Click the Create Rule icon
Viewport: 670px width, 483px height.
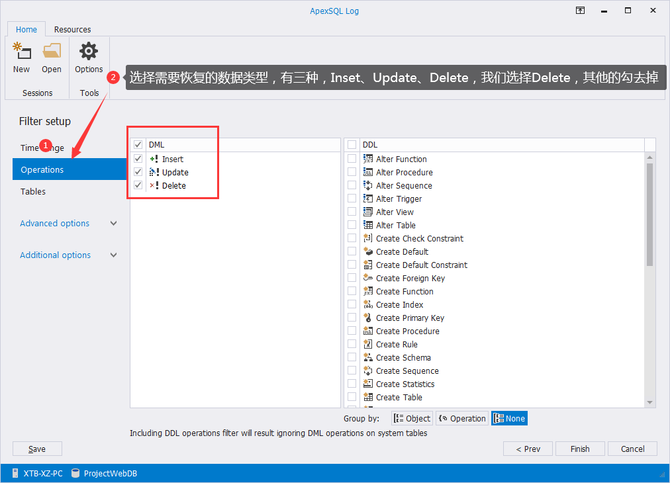click(x=368, y=344)
